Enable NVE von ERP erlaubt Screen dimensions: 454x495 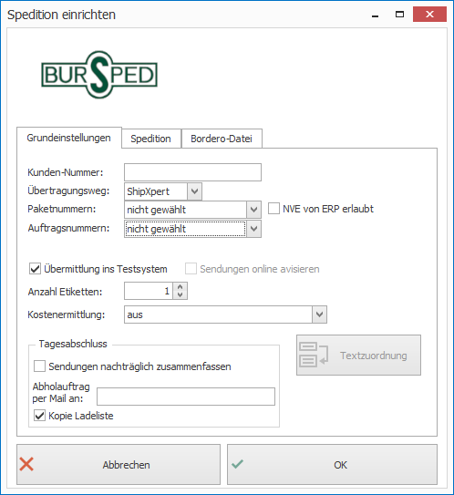[x=273, y=209]
